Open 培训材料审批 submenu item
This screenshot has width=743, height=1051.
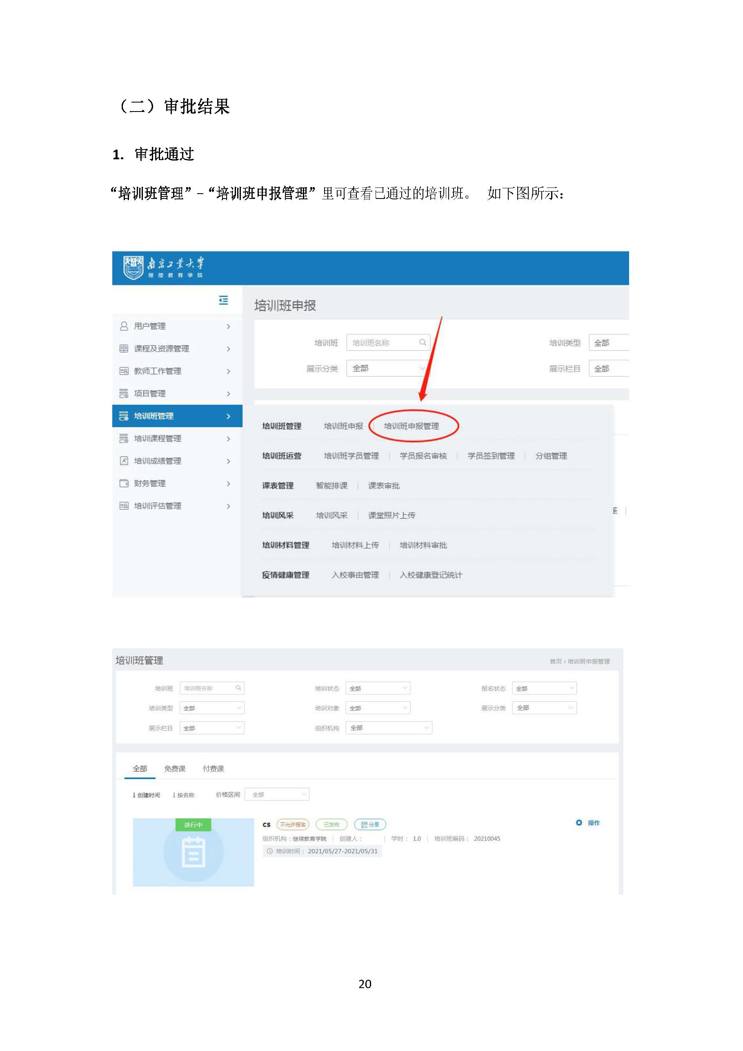click(x=423, y=545)
